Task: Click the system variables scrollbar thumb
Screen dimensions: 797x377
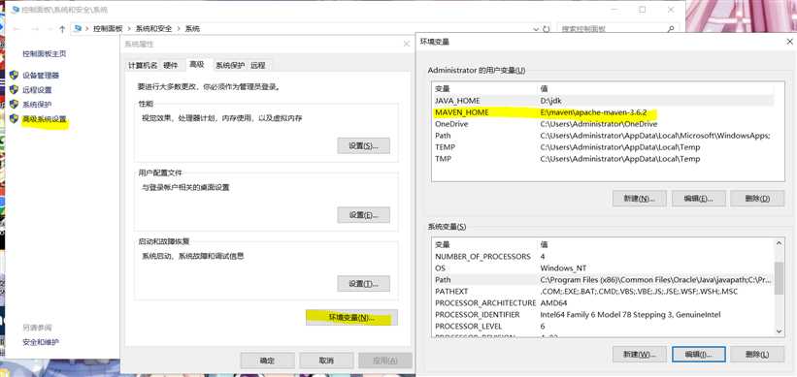Action: tap(780, 278)
